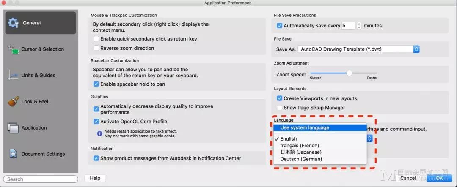The width and height of the screenshot is (457, 187).
Task: Open the Units & Guides ruler icon
Action: 14,75
